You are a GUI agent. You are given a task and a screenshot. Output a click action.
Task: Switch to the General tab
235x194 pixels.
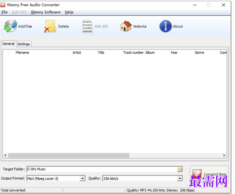(9, 44)
